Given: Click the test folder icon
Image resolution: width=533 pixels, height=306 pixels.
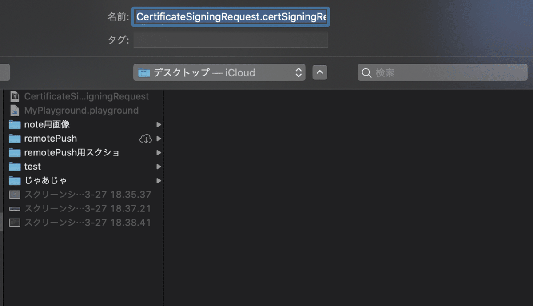Looking at the screenshot, I should tap(14, 167).
